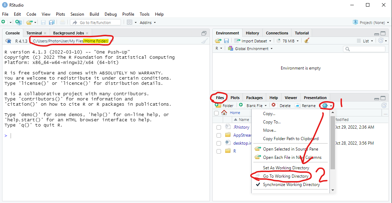Click the load workspace folder icon
Viewport: 392px width, 203px height.
point(218,41)
